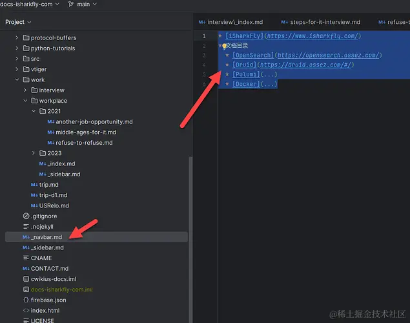Click line number 1 in the gutter
Viewport: 410px width, 323px height.
[204, 36]
